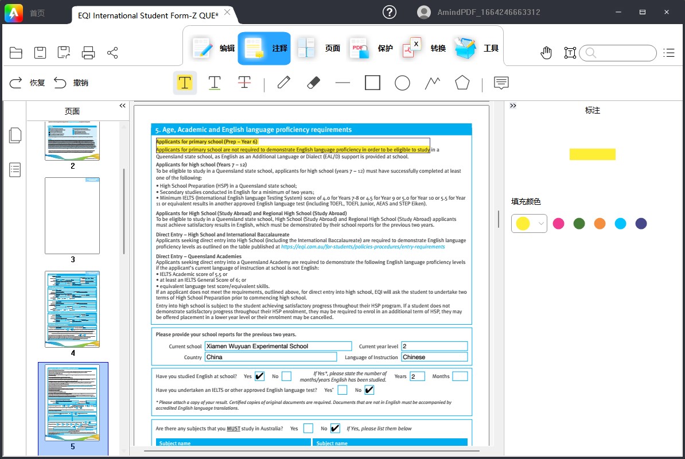The width and height of the screenshot is (685, 459).
Task: Open the help question mark icon
Action: (389, 12)
